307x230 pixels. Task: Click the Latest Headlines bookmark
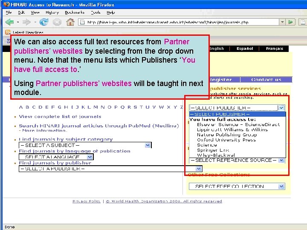(x=28, y=32)
